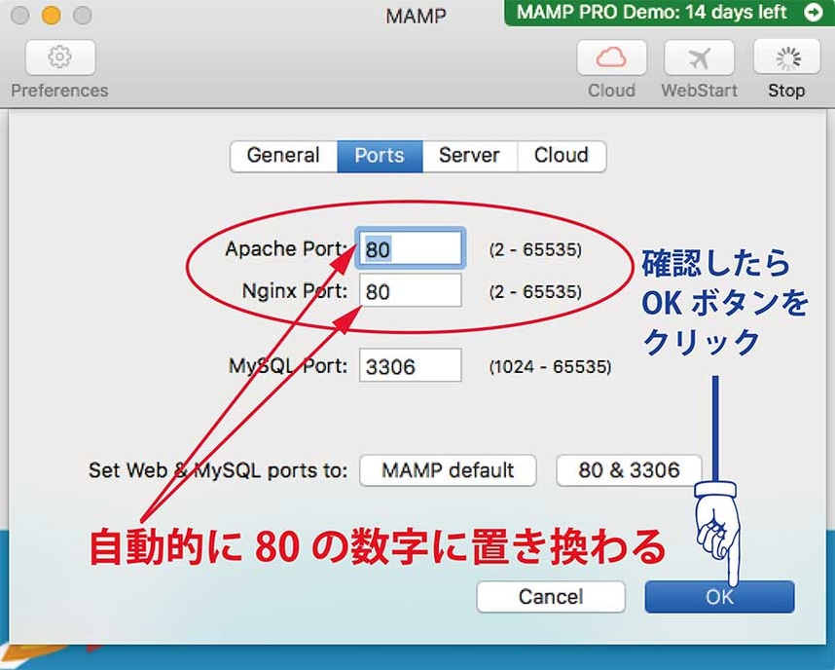This screenshot has height=670, width=835.
Task: Select the MySQL Port text box
Action: [x=410, y=367]
